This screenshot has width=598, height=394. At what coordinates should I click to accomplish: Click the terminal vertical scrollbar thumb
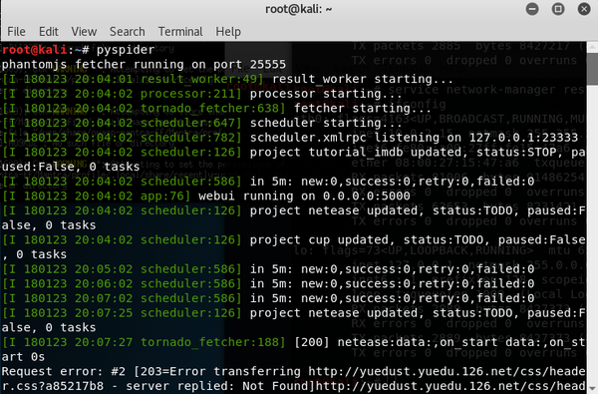click(593, 69)
